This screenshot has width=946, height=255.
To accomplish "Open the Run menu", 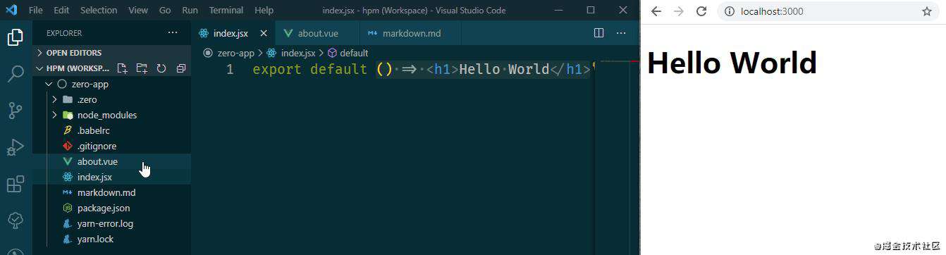I will (190, 11).
